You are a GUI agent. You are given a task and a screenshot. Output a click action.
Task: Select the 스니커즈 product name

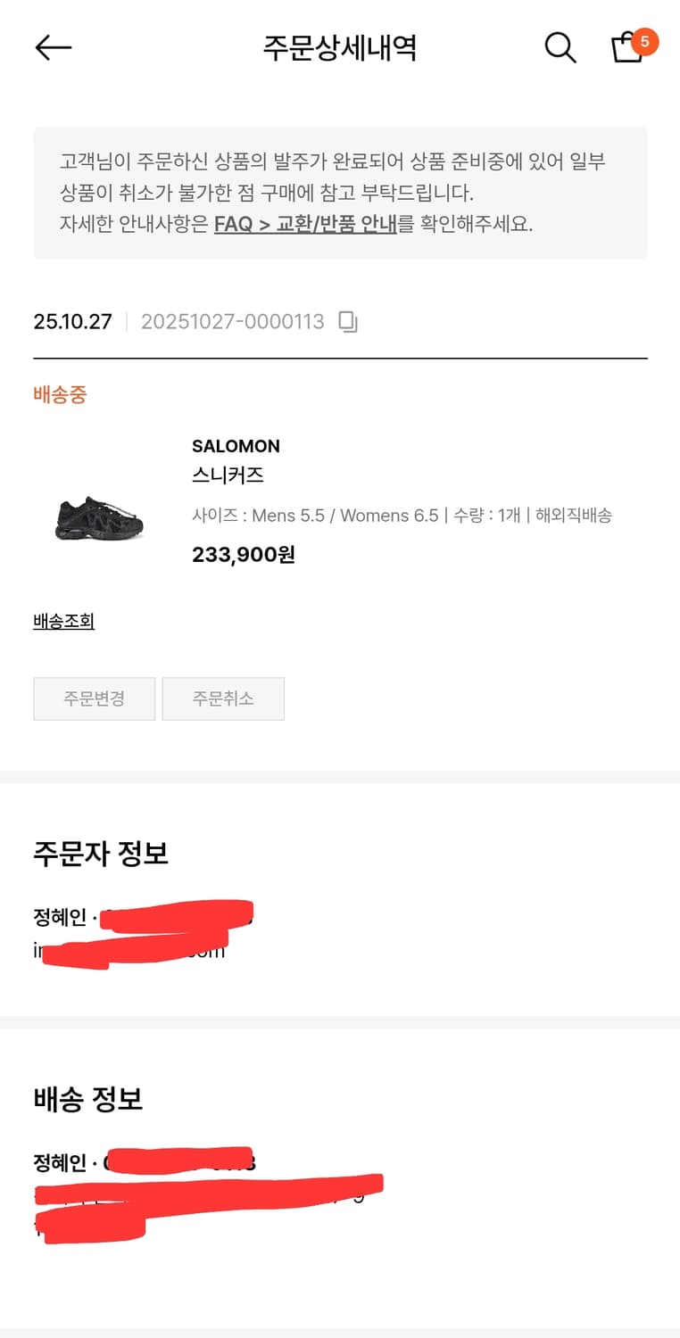(228, 475)
